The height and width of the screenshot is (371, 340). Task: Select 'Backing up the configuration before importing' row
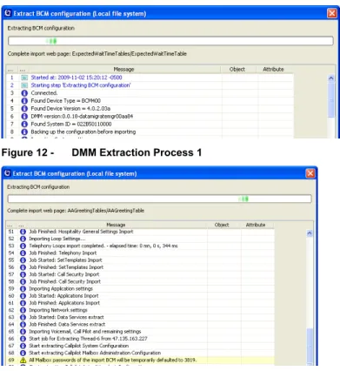pos(150,132)
